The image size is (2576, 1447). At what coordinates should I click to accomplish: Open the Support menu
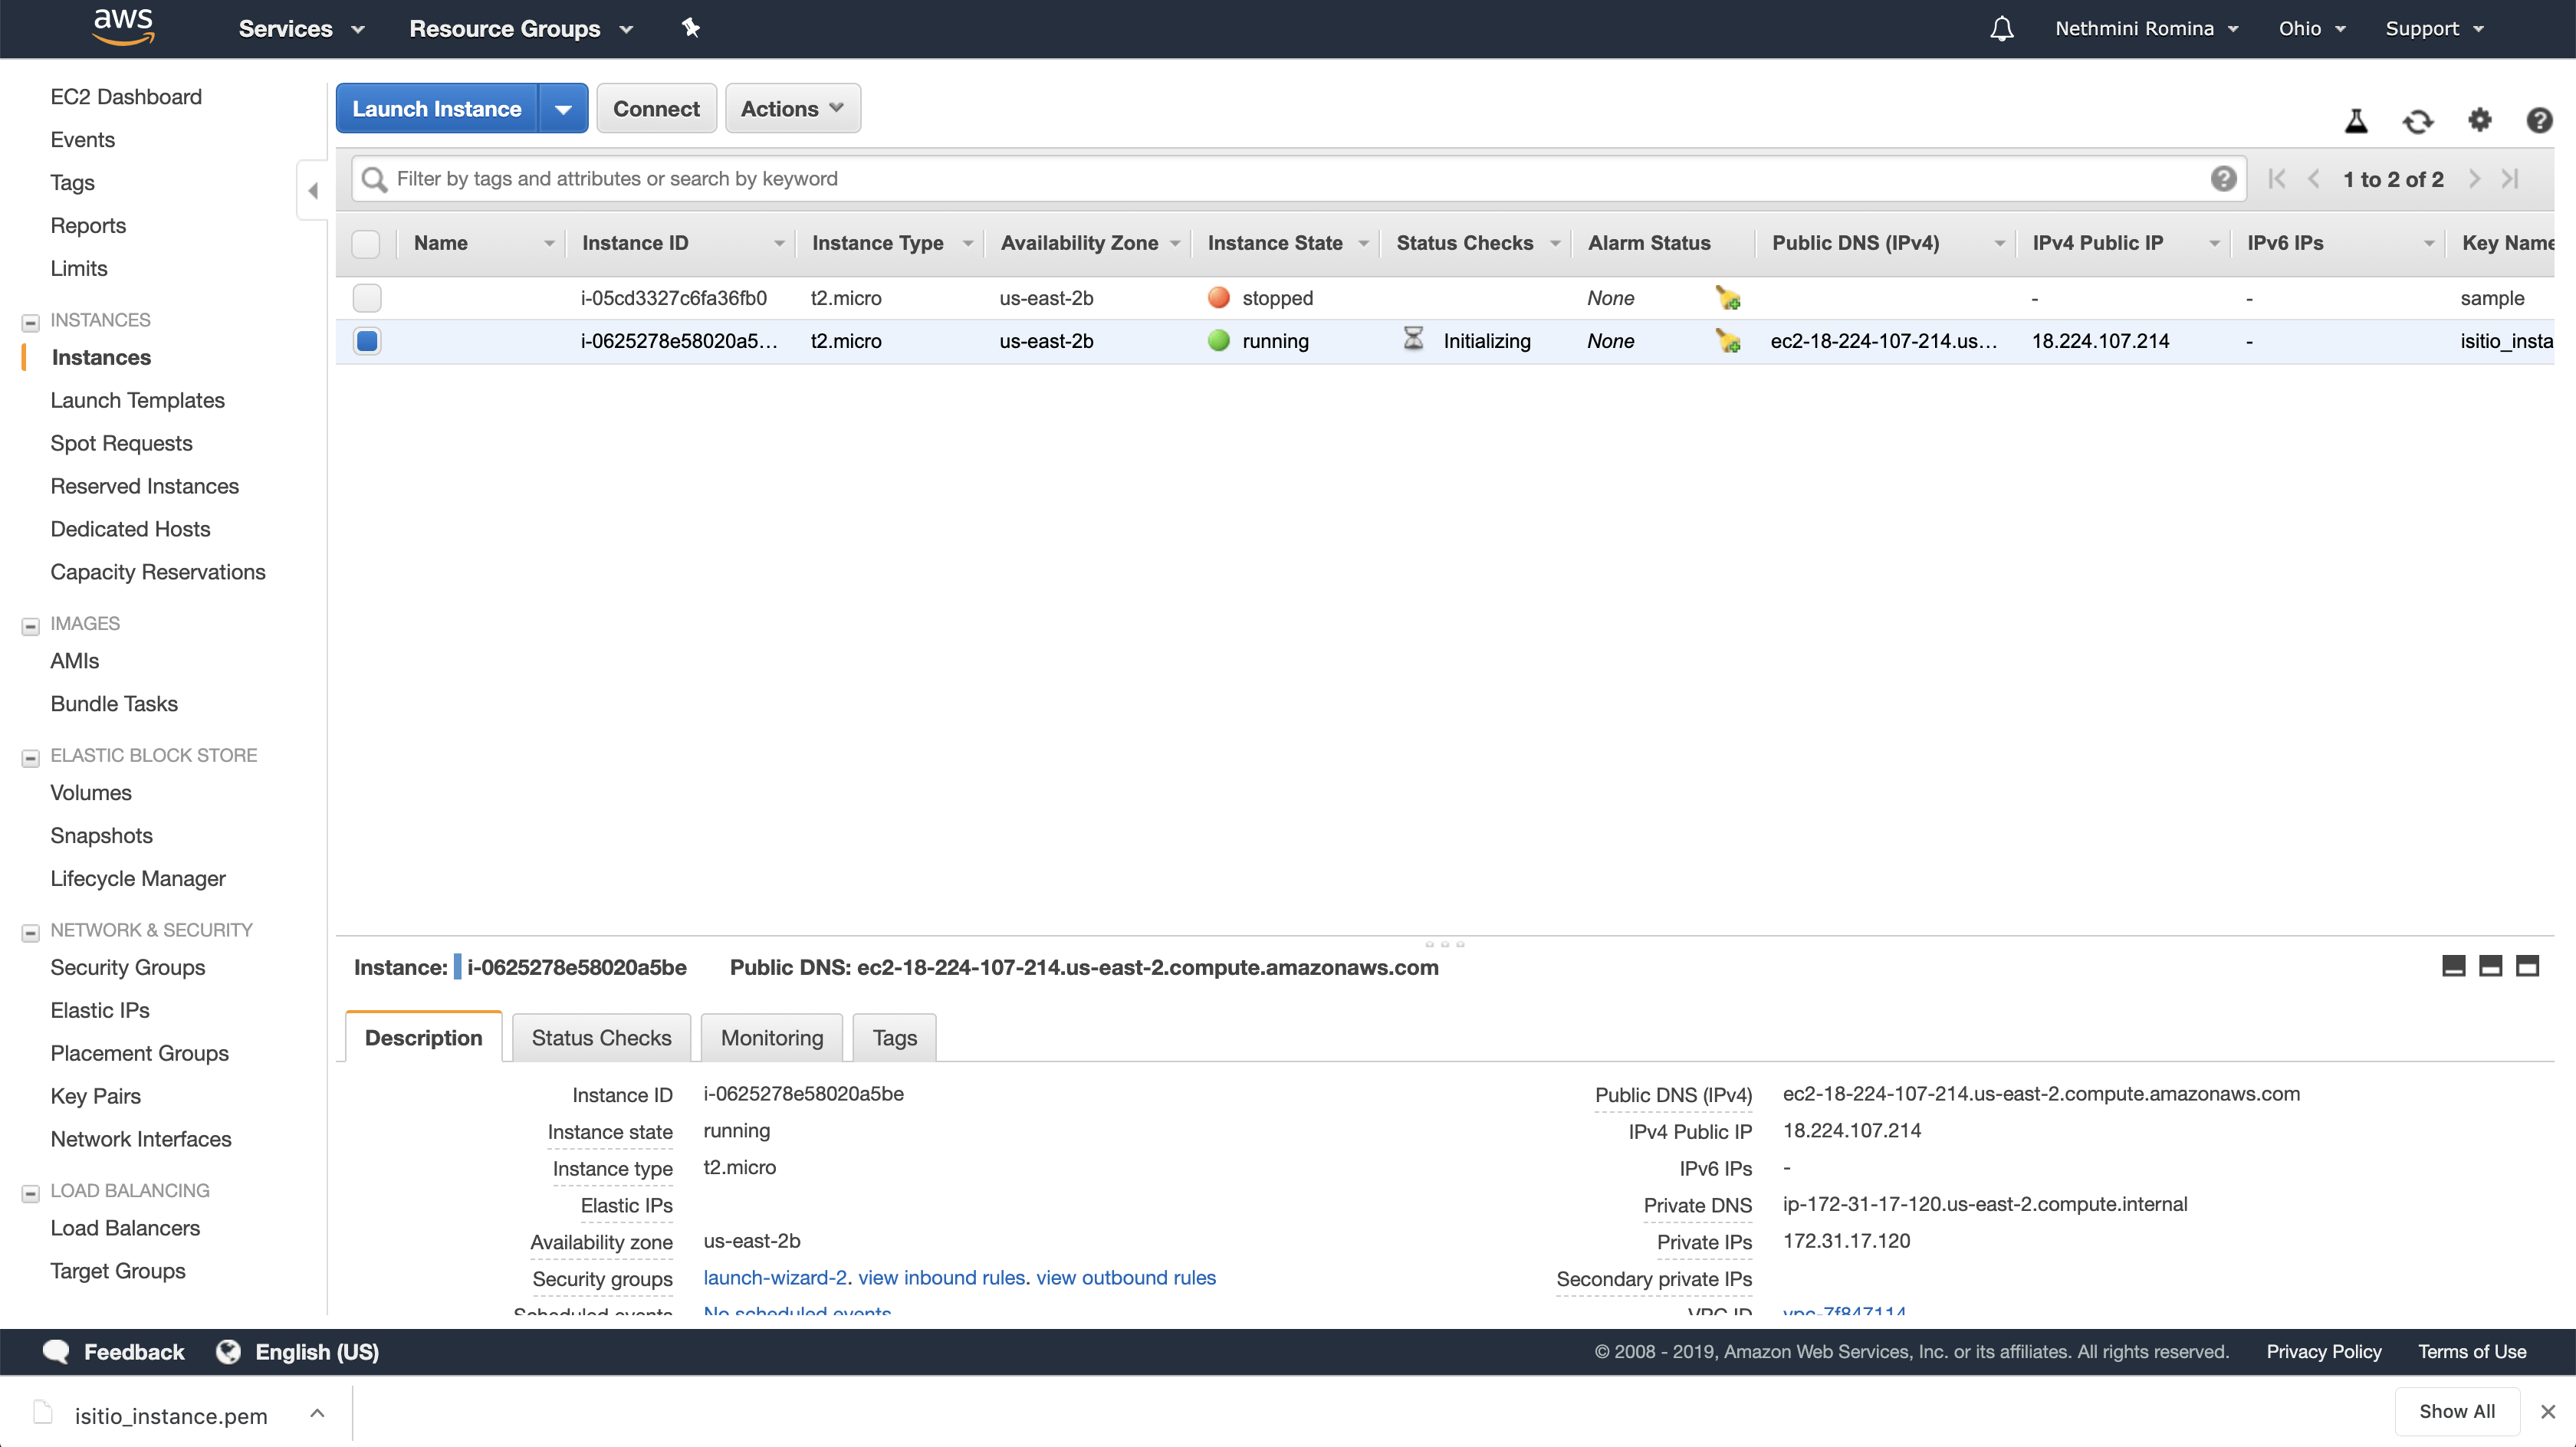tap(2434, 28)
